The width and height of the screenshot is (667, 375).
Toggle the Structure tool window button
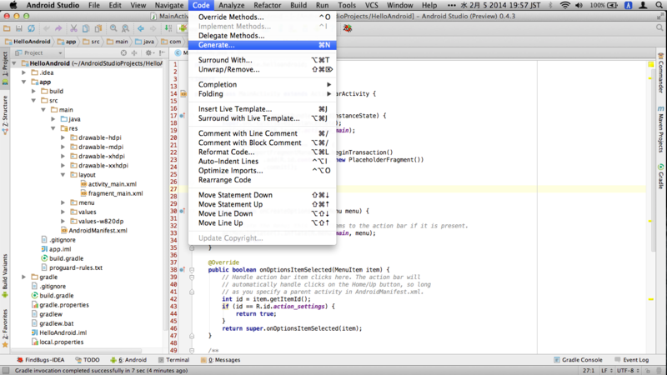(x=5, y=115)
